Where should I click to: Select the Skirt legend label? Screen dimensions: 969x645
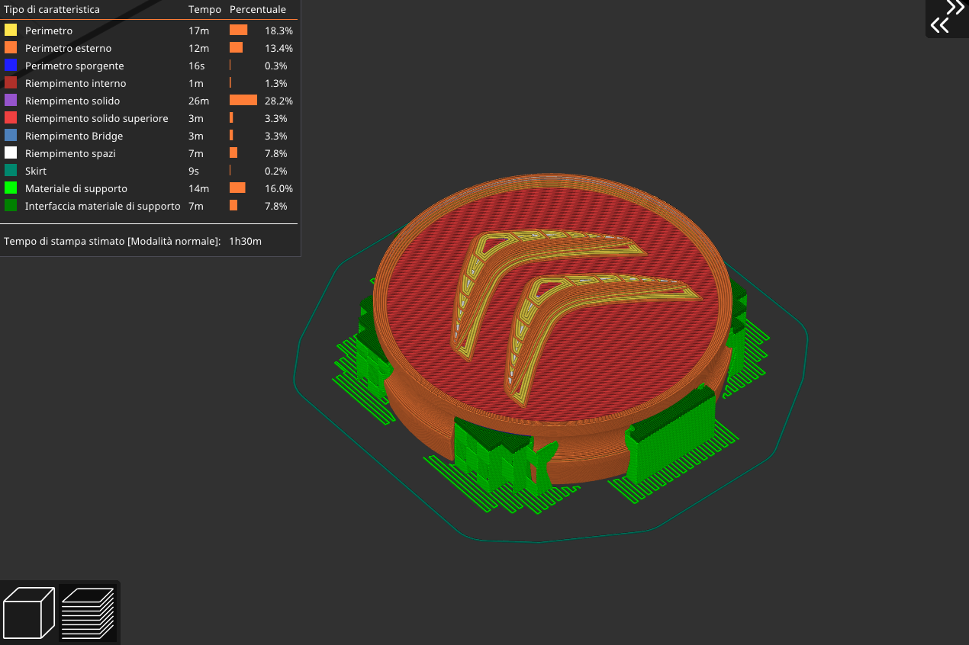[36, 171]
